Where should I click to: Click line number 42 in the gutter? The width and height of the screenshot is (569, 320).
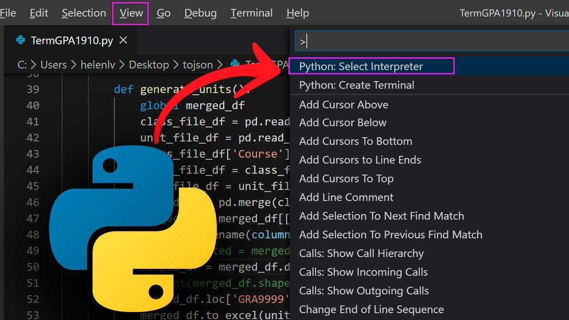tap(32, 138)
